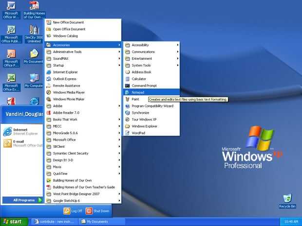Click the Adobe Reader 7.0 icon
The image size is (302, 226).
tap(49, 113)
